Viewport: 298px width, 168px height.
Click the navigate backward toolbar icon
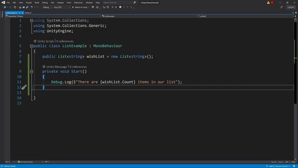coord(5,7)
